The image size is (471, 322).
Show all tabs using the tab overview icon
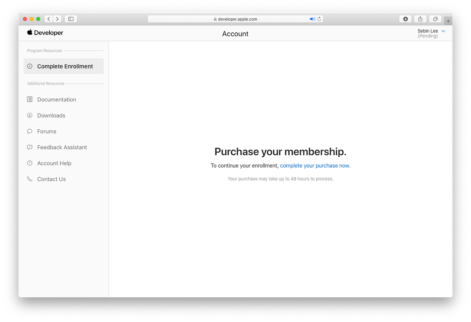[435, 19]
